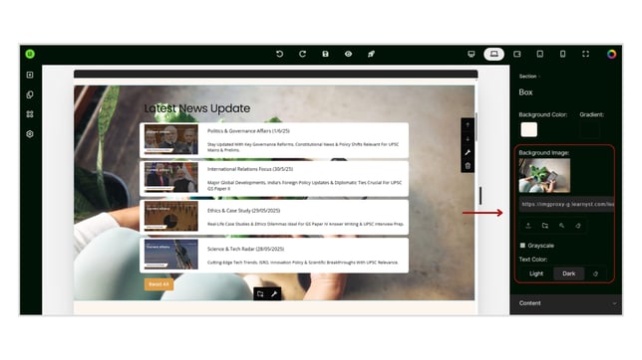Viewport: 642px width, 360px height.
Task: Open International Relations Focus news item
Action: pyautogui.click(x=274, y=178)
